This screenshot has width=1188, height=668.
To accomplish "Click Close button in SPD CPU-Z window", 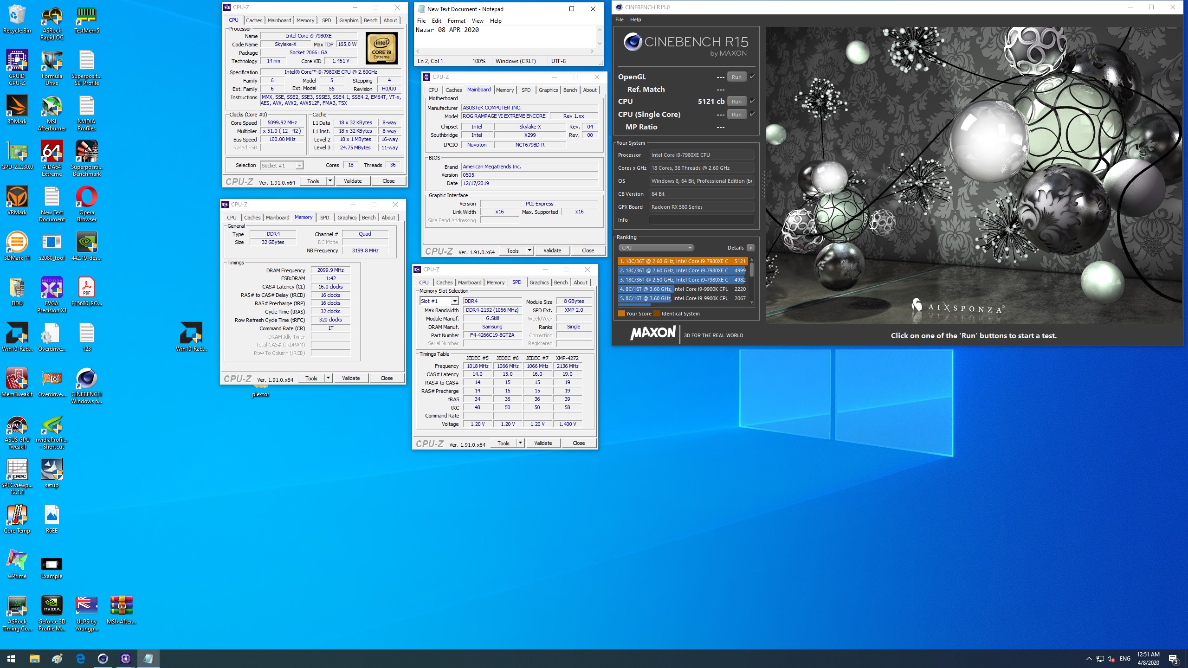I will 579,443.
